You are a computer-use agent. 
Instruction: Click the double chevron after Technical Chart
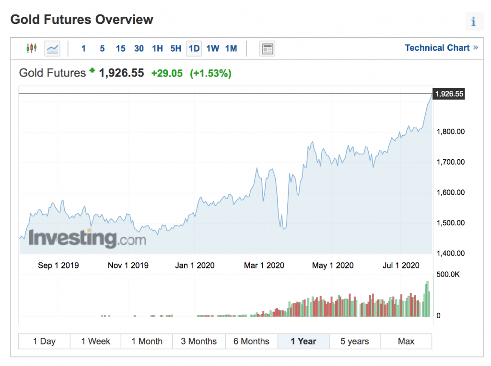click(x=476, y=47)
